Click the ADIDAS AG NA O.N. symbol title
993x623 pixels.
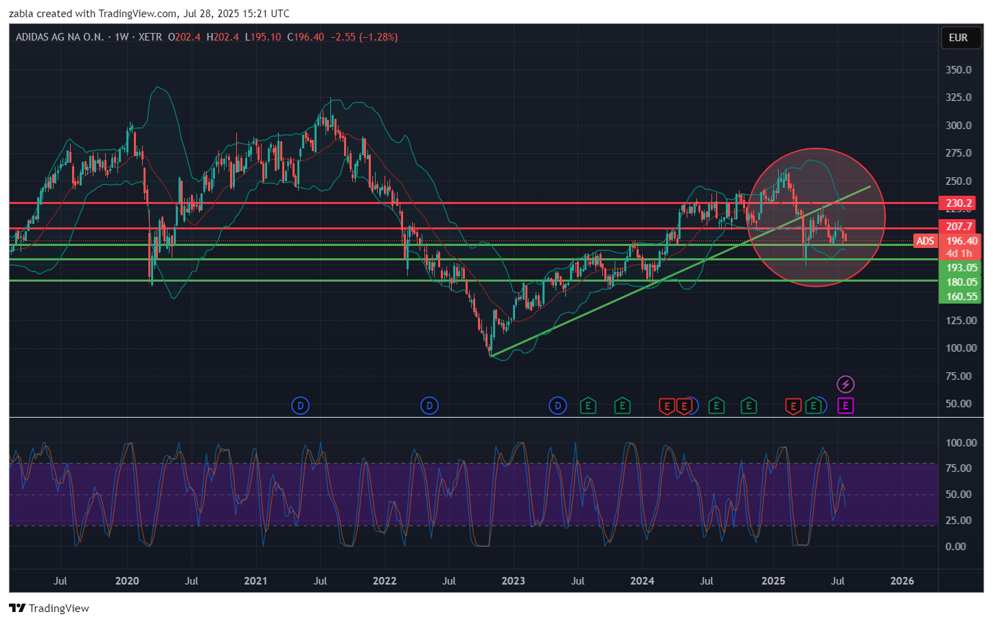pyautogui.click(x=60, y=37)
